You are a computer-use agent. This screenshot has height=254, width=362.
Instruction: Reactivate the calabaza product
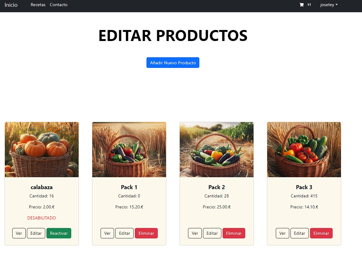pyautogui.click(x=59, y=233)
